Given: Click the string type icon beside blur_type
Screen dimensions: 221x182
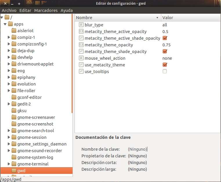Looking at the screenshot, I should [x=81, y=25].
